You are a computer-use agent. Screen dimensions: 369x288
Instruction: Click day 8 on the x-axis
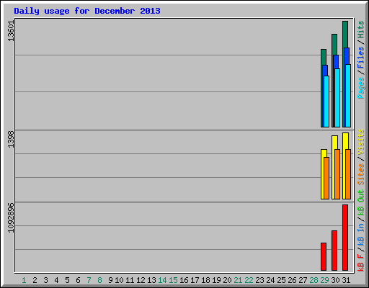(99, 280)
